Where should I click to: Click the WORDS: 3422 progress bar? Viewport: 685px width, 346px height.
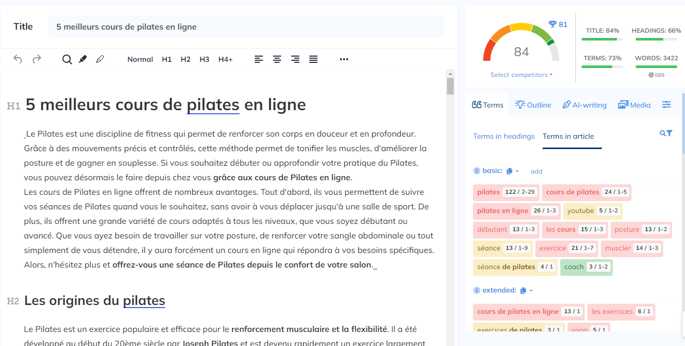[656, 66]
